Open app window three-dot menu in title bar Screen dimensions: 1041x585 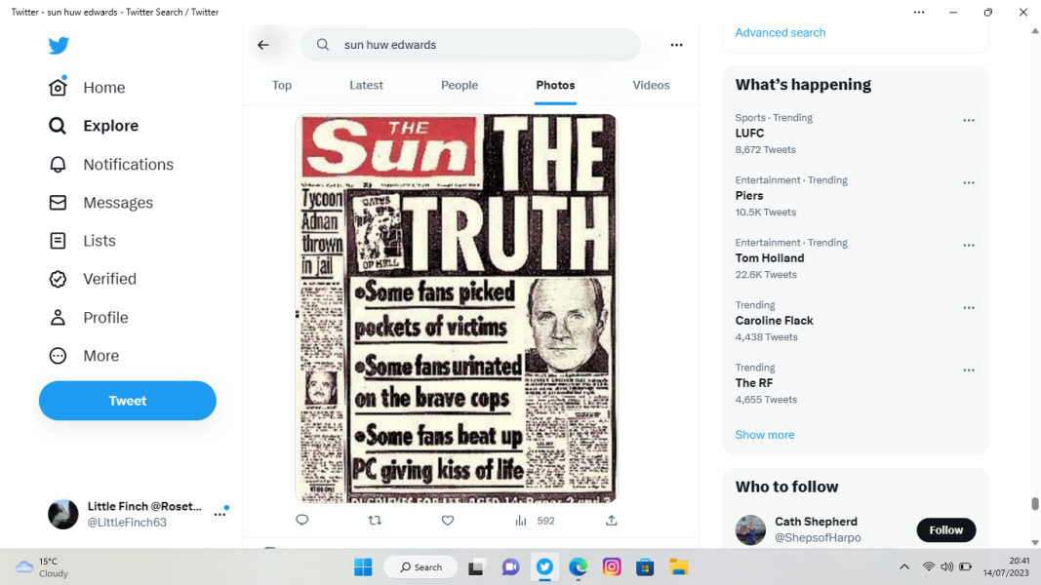click(x=919, y=12)
